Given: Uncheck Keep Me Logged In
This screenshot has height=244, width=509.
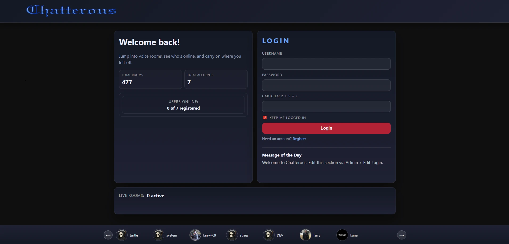Looking at the screenshot, I should 265,117.
